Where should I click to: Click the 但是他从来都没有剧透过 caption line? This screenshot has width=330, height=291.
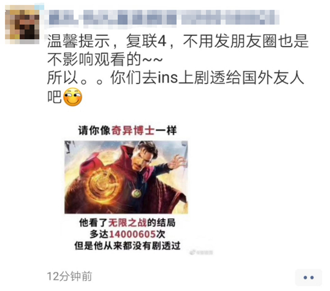coord(128,245)
